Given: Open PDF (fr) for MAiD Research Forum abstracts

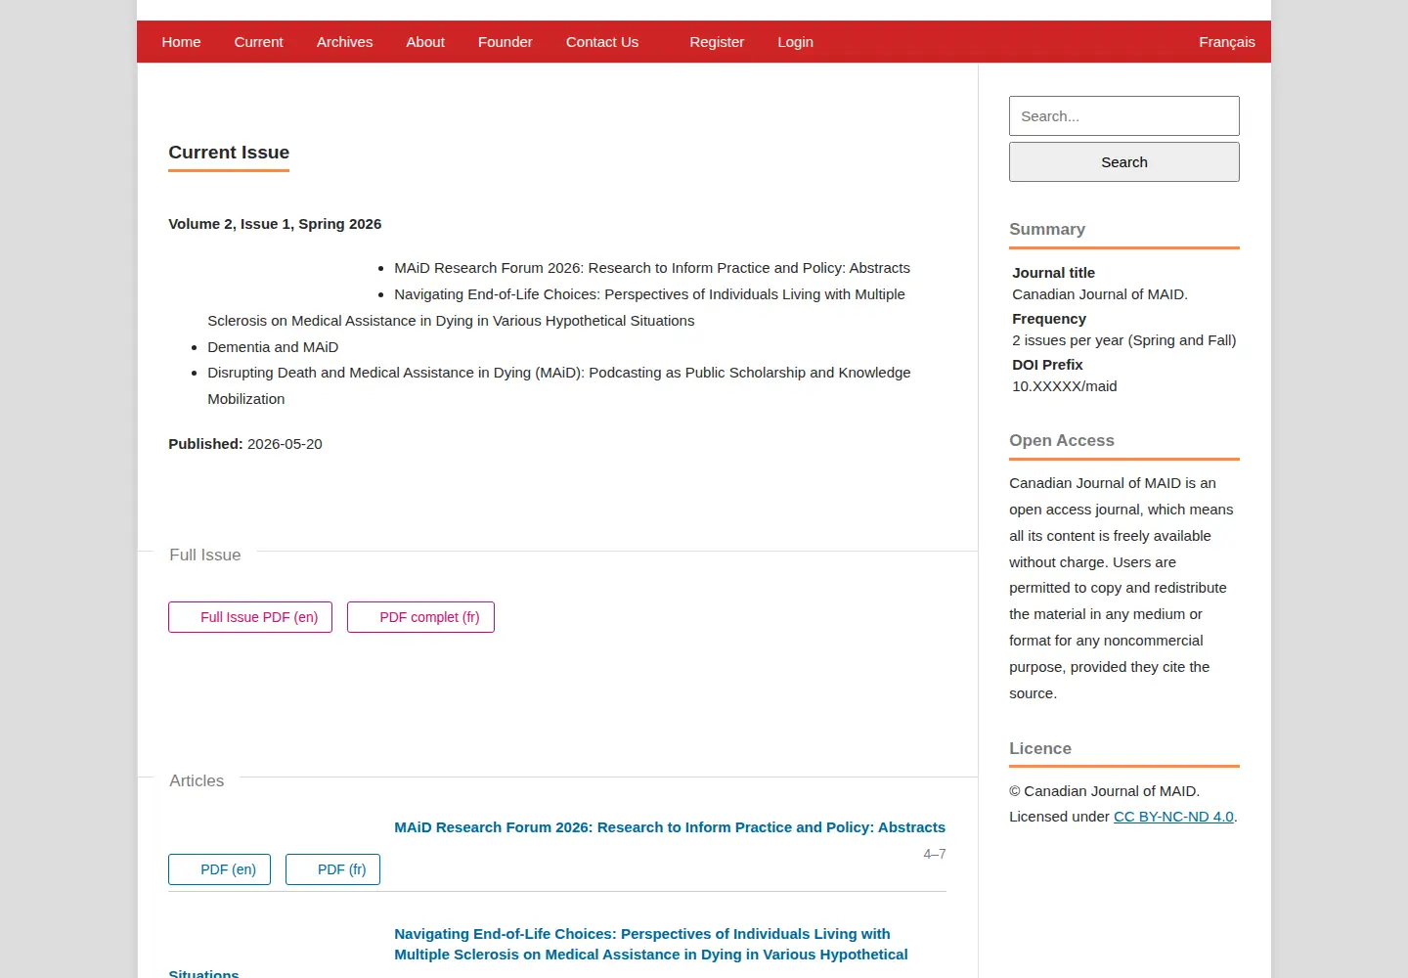Looking at the screenshot, I should [x=332, y=869].
